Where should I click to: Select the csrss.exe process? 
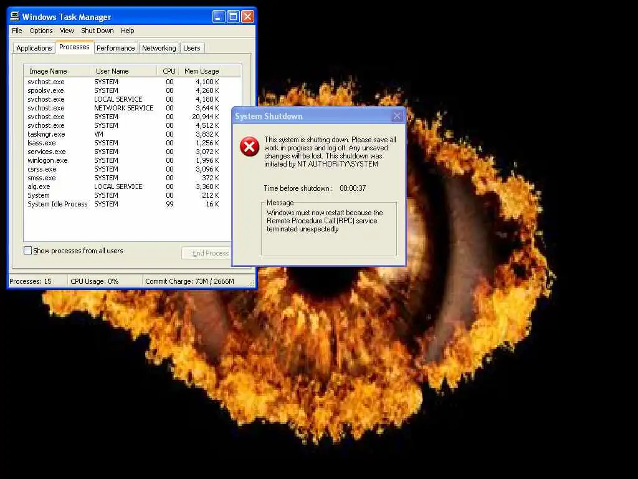pos(123,169)
